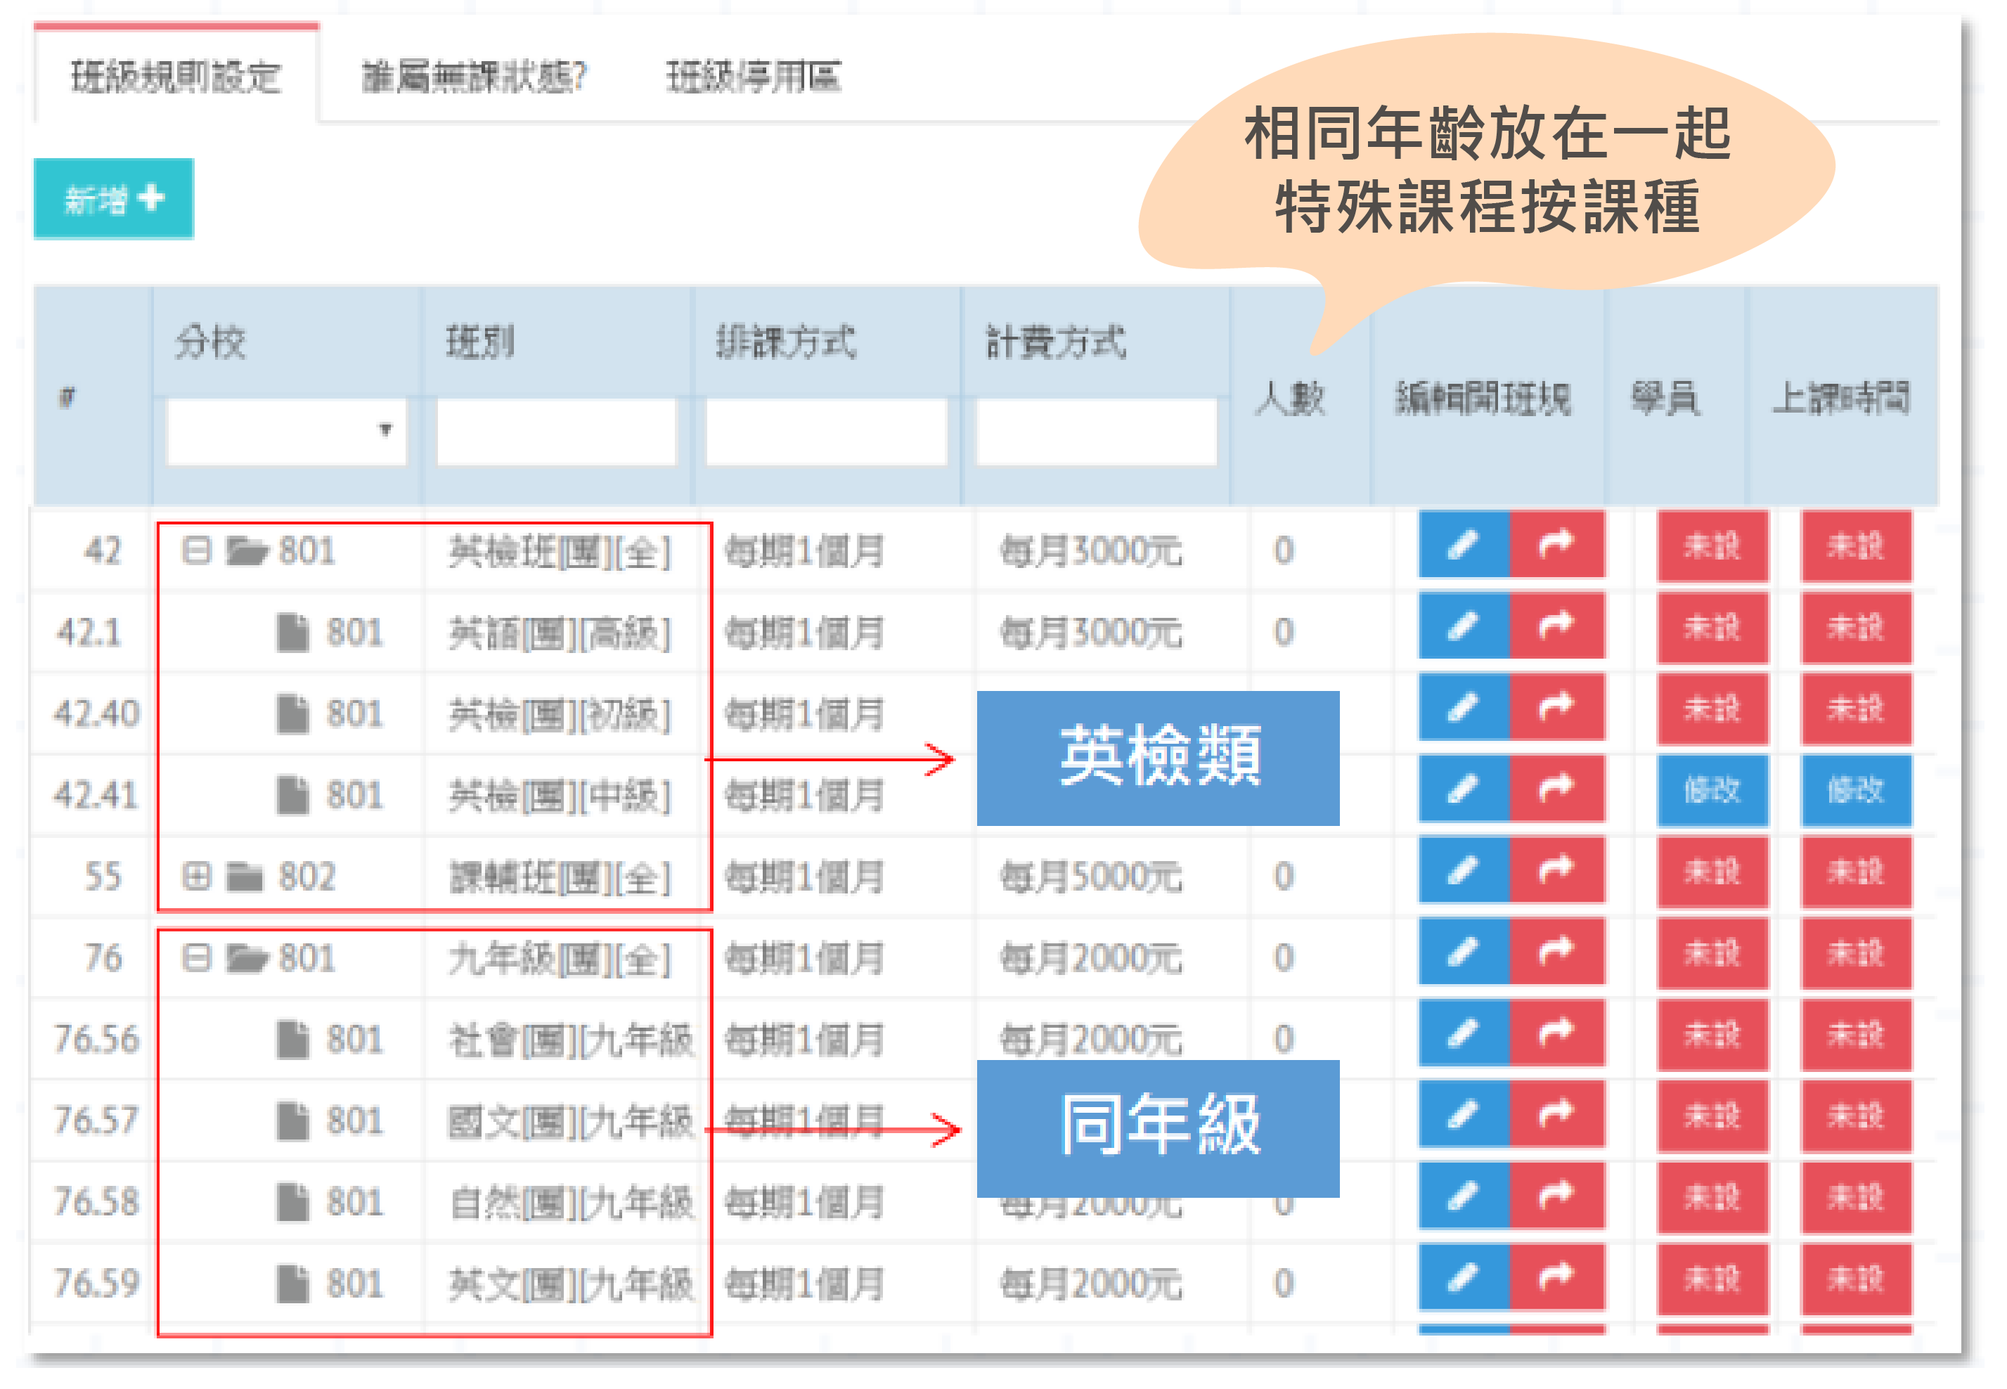
Task: Click 未設 上課時間 button for row 55
Action: point(1856,871)
